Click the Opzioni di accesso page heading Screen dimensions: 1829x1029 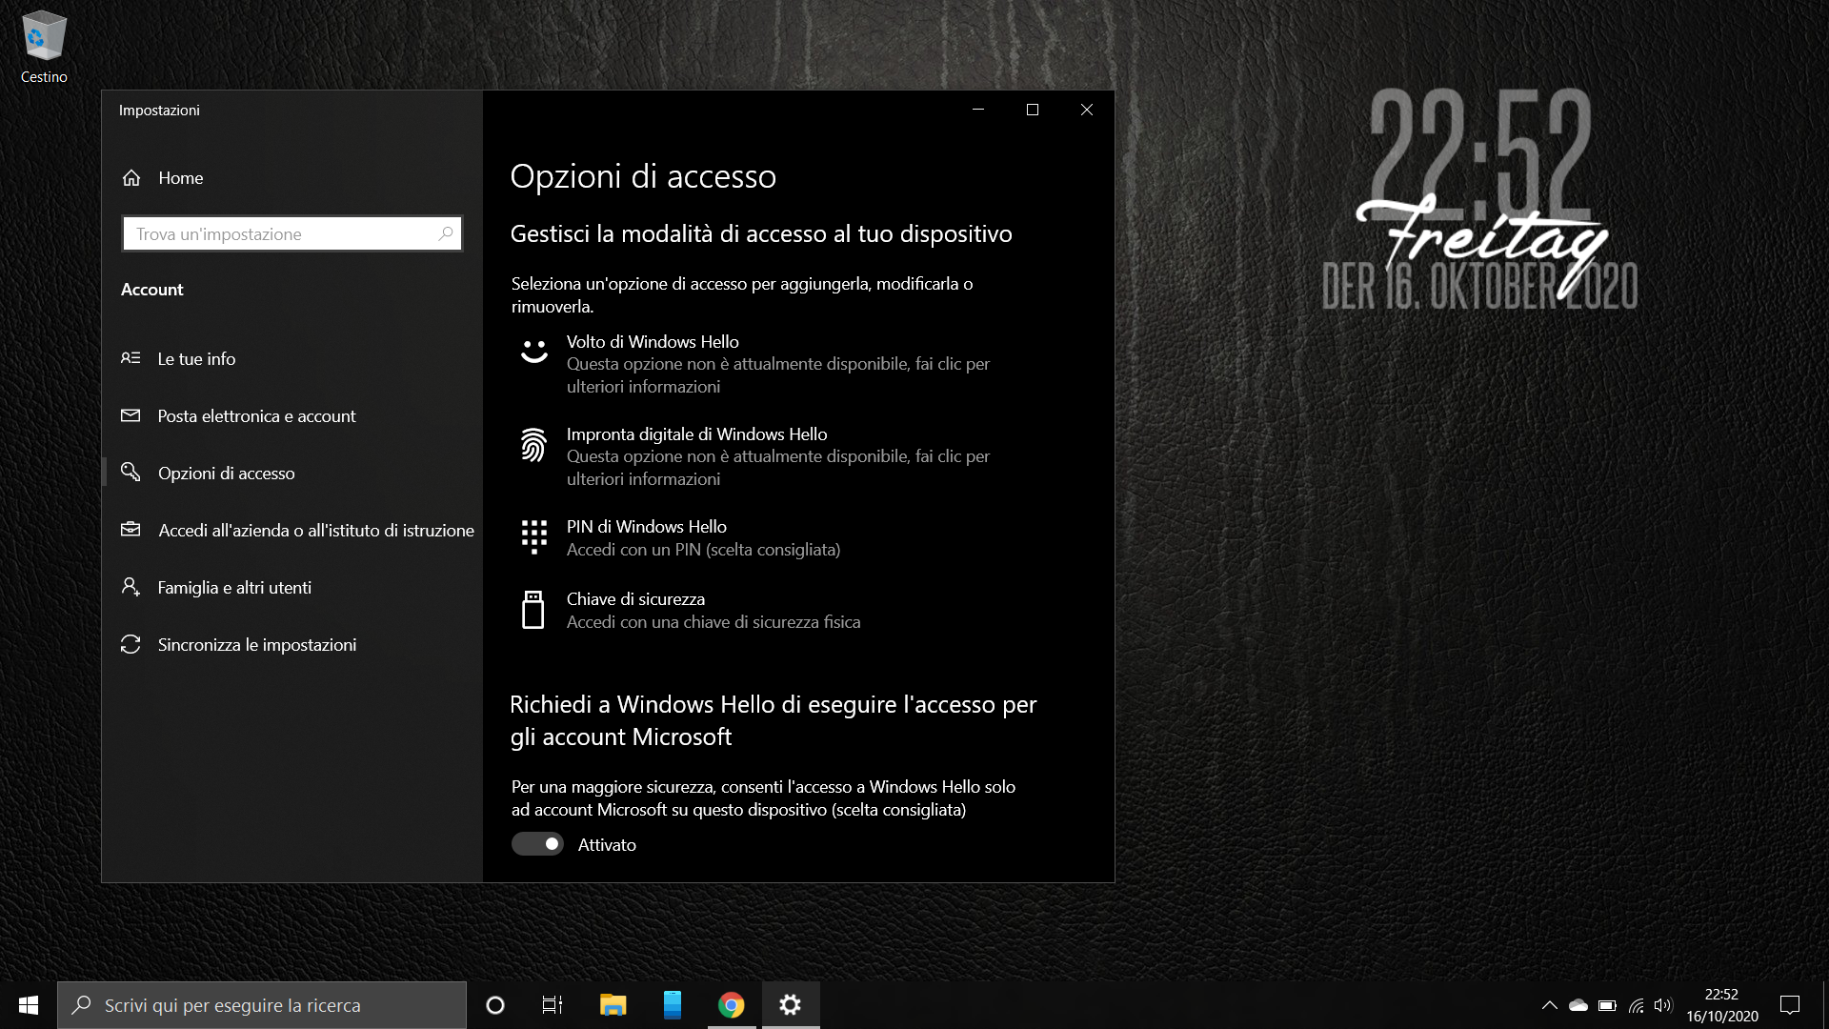[x=643, y=176]
